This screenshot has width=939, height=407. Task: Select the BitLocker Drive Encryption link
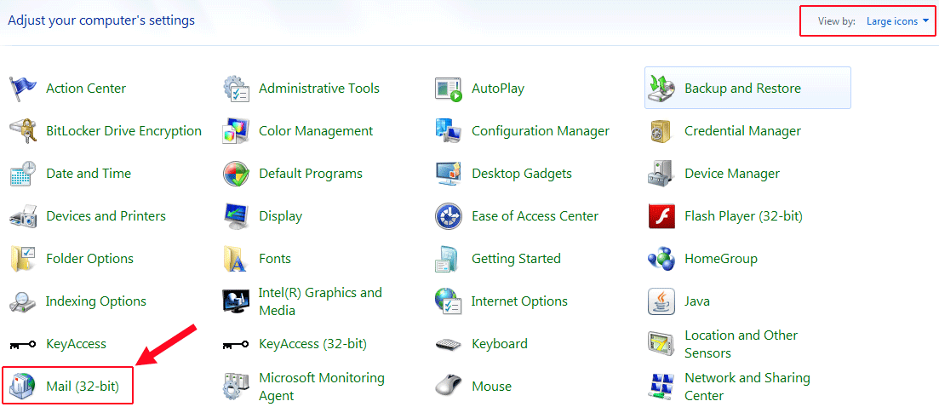coord(124,131)
